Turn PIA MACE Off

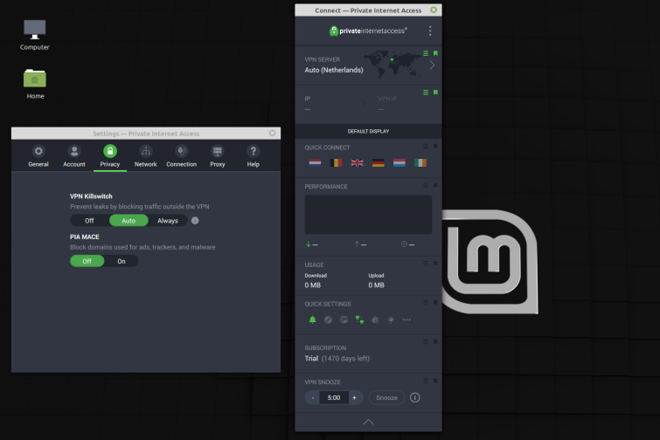(x=87, y=261)
